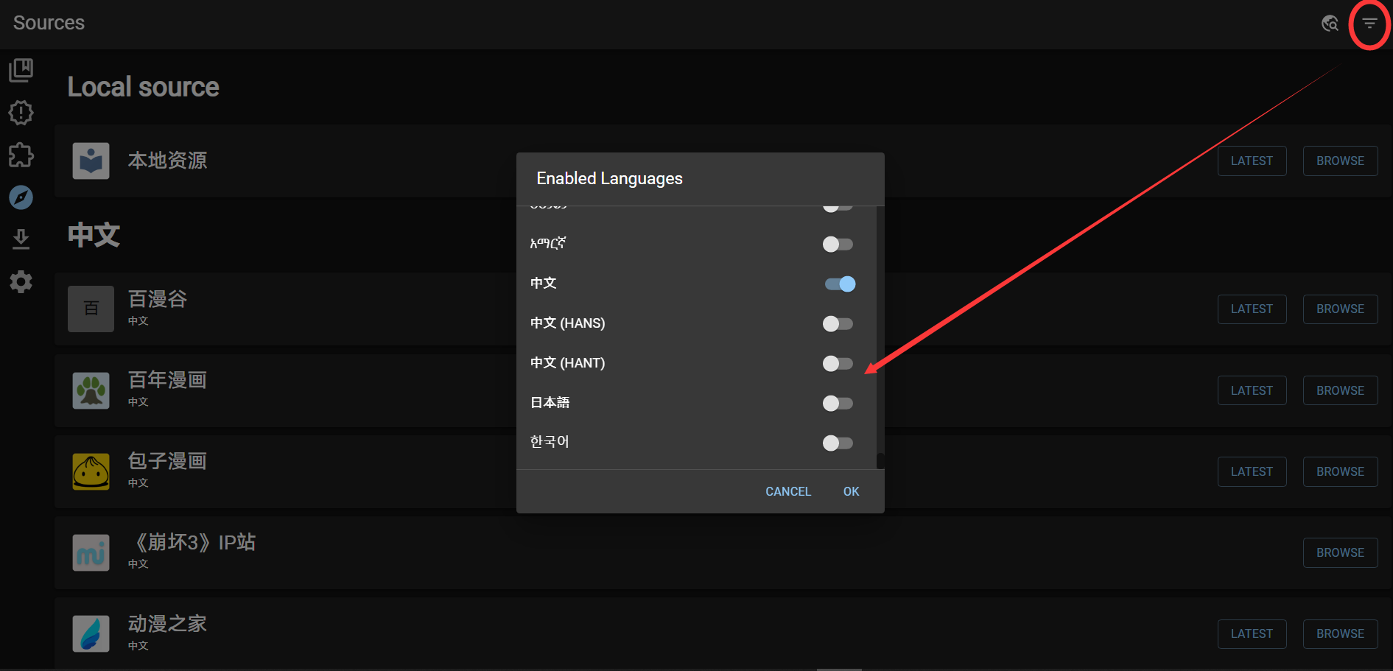The image size is (1393, 671).
Task: Click the 本地资源 source icon
Action: 91,161
